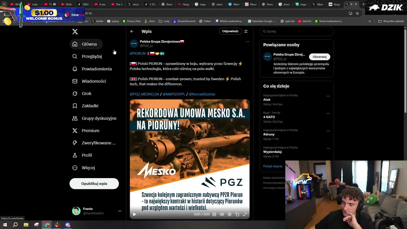Open the chess bookmark
Screen dimensions: 407x229
(149, 21)
